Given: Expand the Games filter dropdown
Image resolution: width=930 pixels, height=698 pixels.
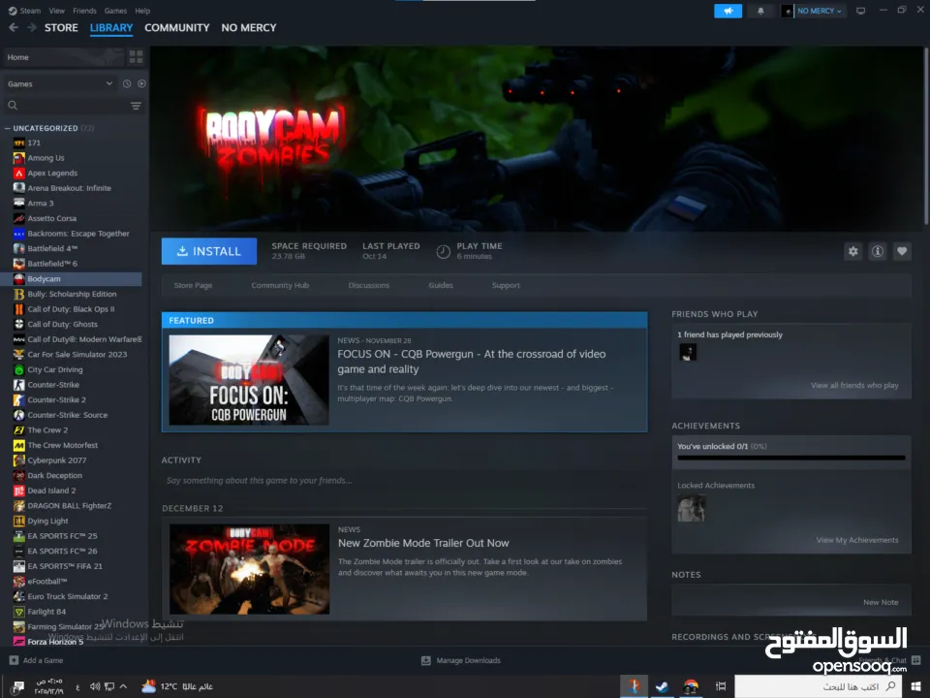Looking at the screenshot, I should pos(60,84).
